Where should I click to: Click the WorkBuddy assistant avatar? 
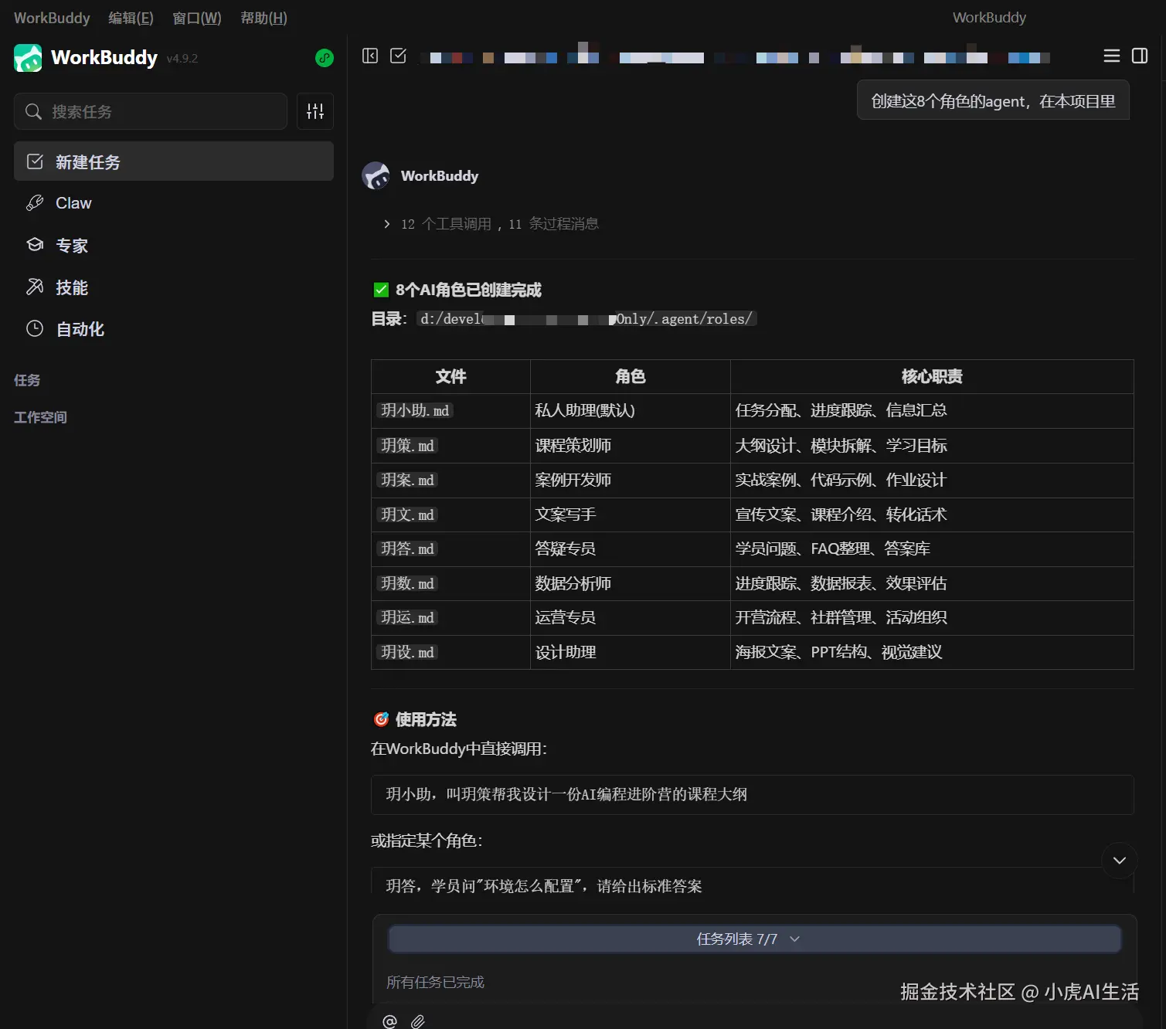point(376,176)
